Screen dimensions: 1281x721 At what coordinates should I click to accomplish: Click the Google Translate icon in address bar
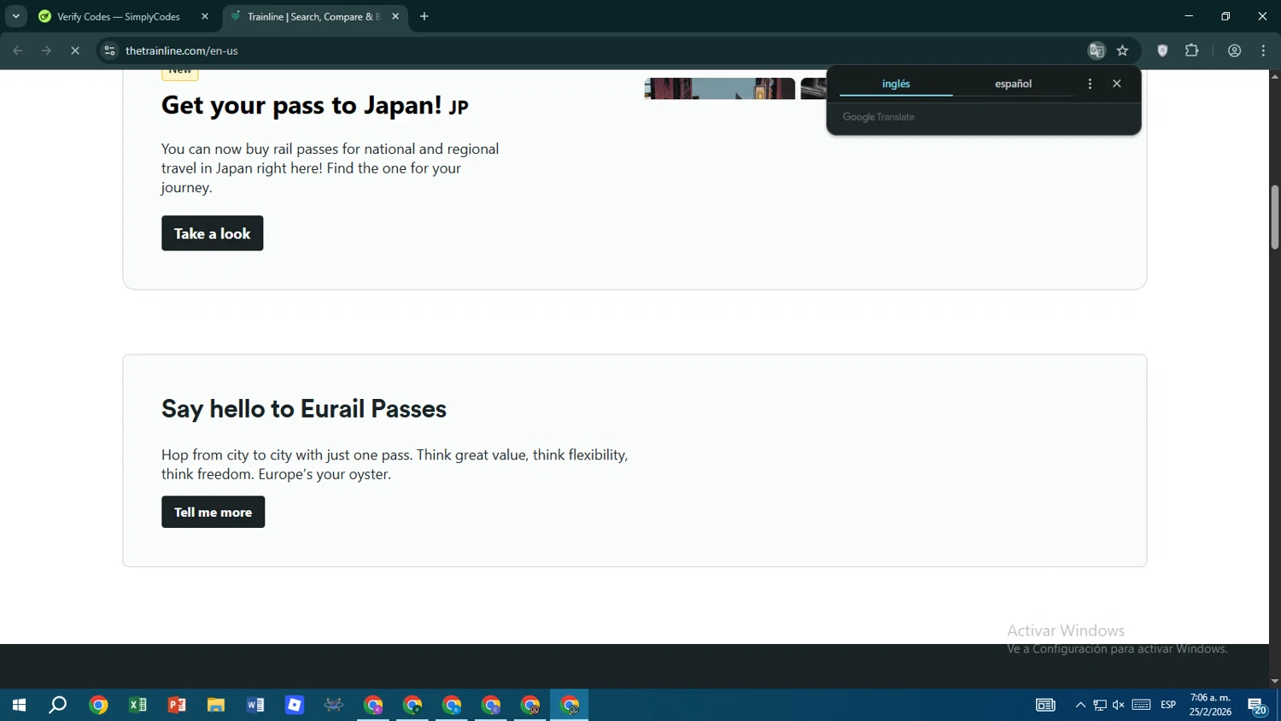pos(1097,50)
